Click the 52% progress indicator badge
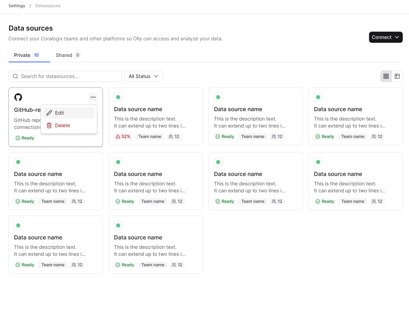This screenshot has width=409, height=309. [123, 136]
